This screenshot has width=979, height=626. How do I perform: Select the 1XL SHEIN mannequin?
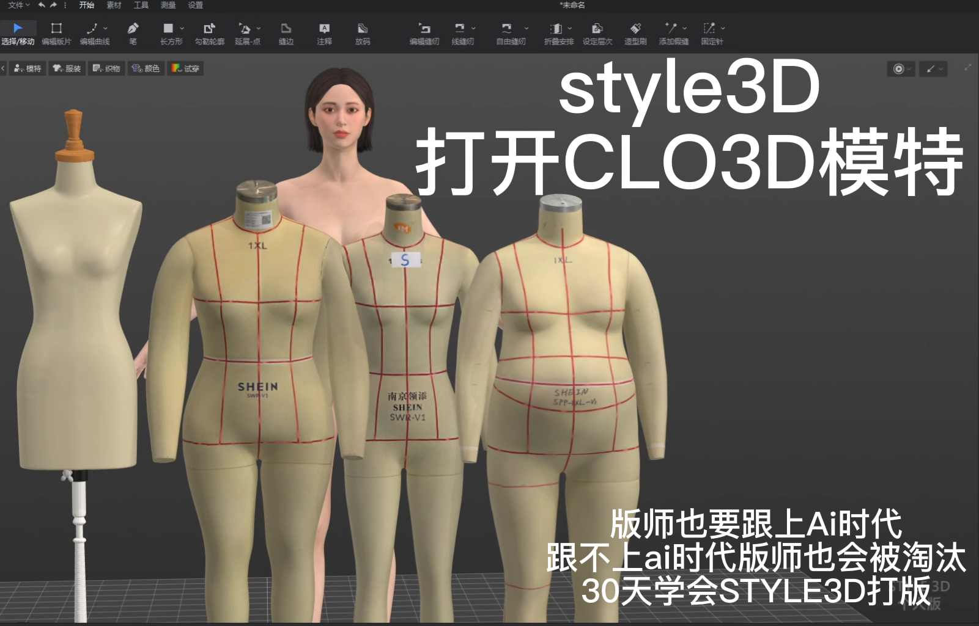257,366
